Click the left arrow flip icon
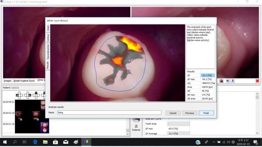This screenshot has height=147, width=262. [228, 81]
